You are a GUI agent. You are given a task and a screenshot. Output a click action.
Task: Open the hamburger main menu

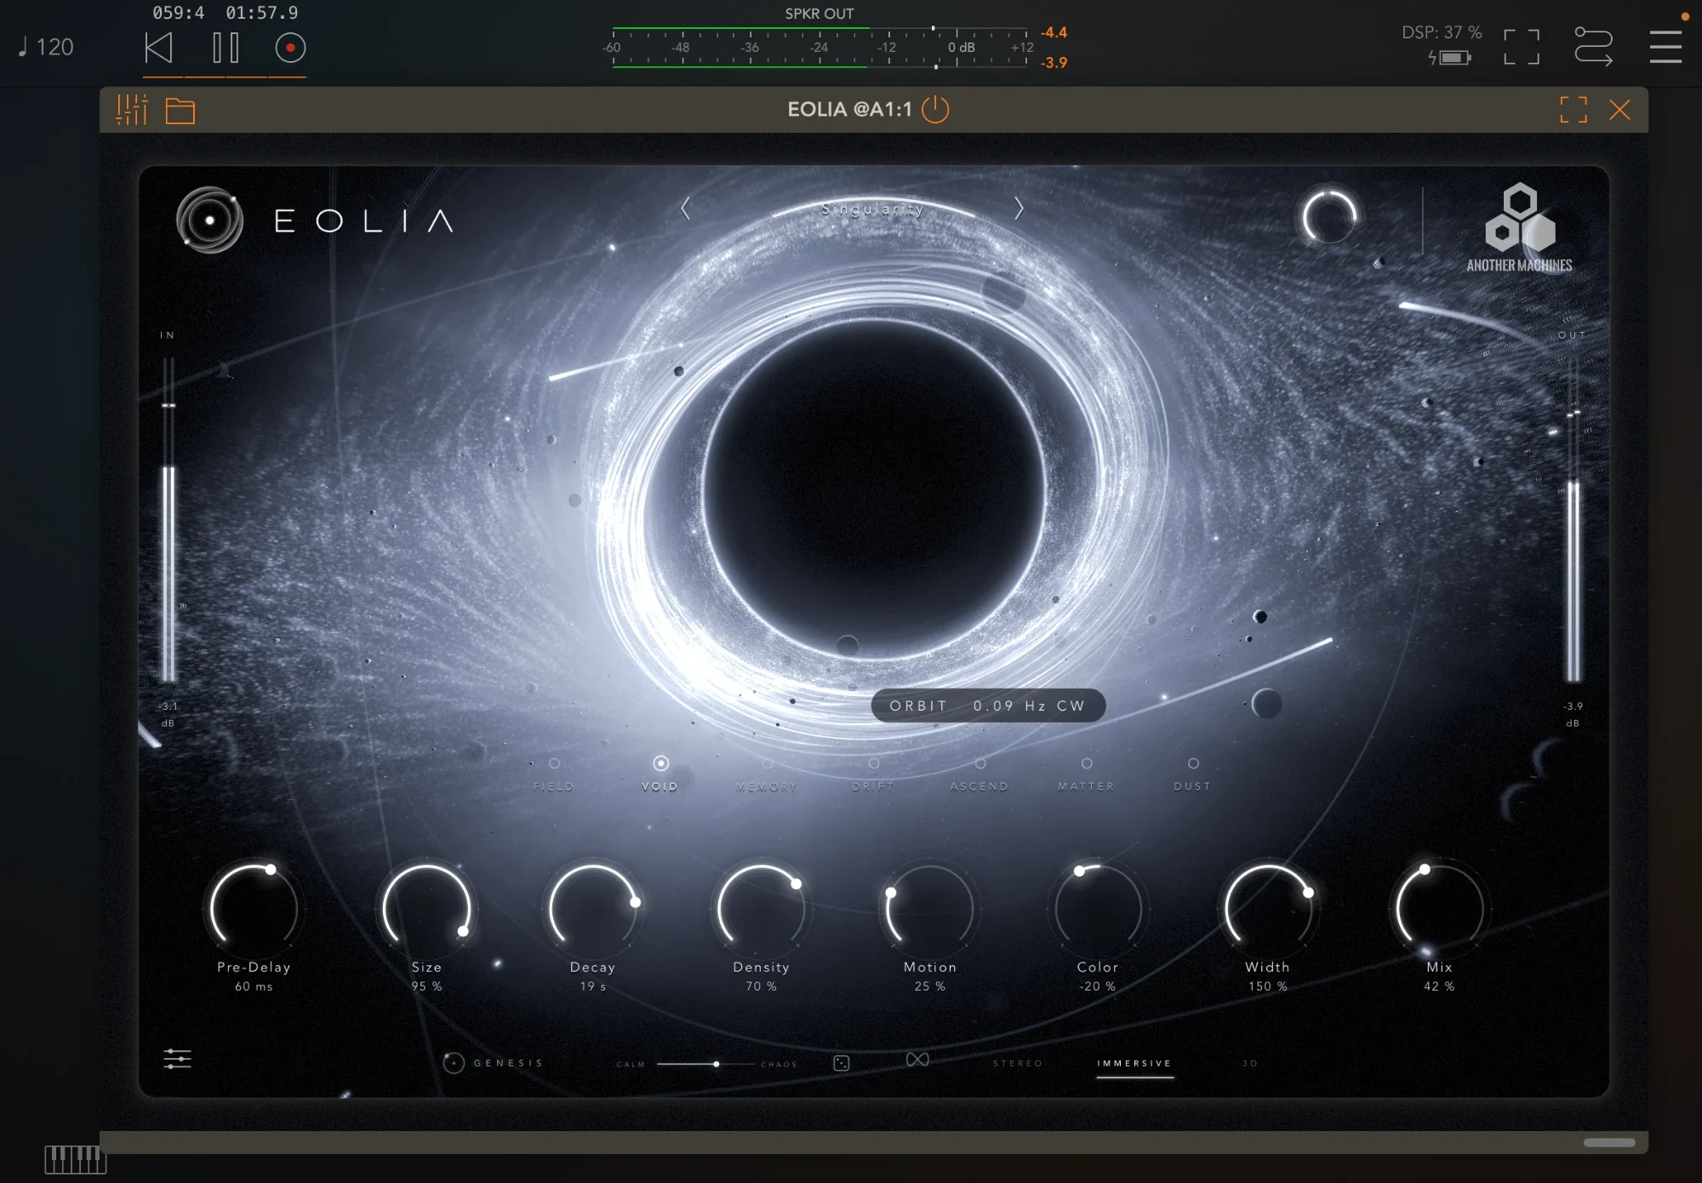click(x=1665, y=47)
